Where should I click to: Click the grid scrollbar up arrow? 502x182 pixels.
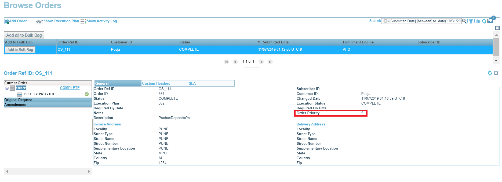tap(496, 35)
